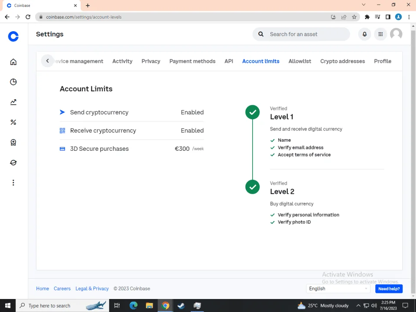Open the planet explore icon in sidebar

(x=13, y=162)
